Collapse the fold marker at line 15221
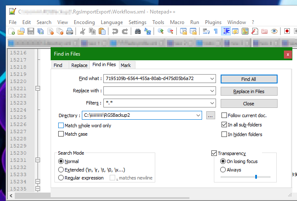 coord(38,88)
